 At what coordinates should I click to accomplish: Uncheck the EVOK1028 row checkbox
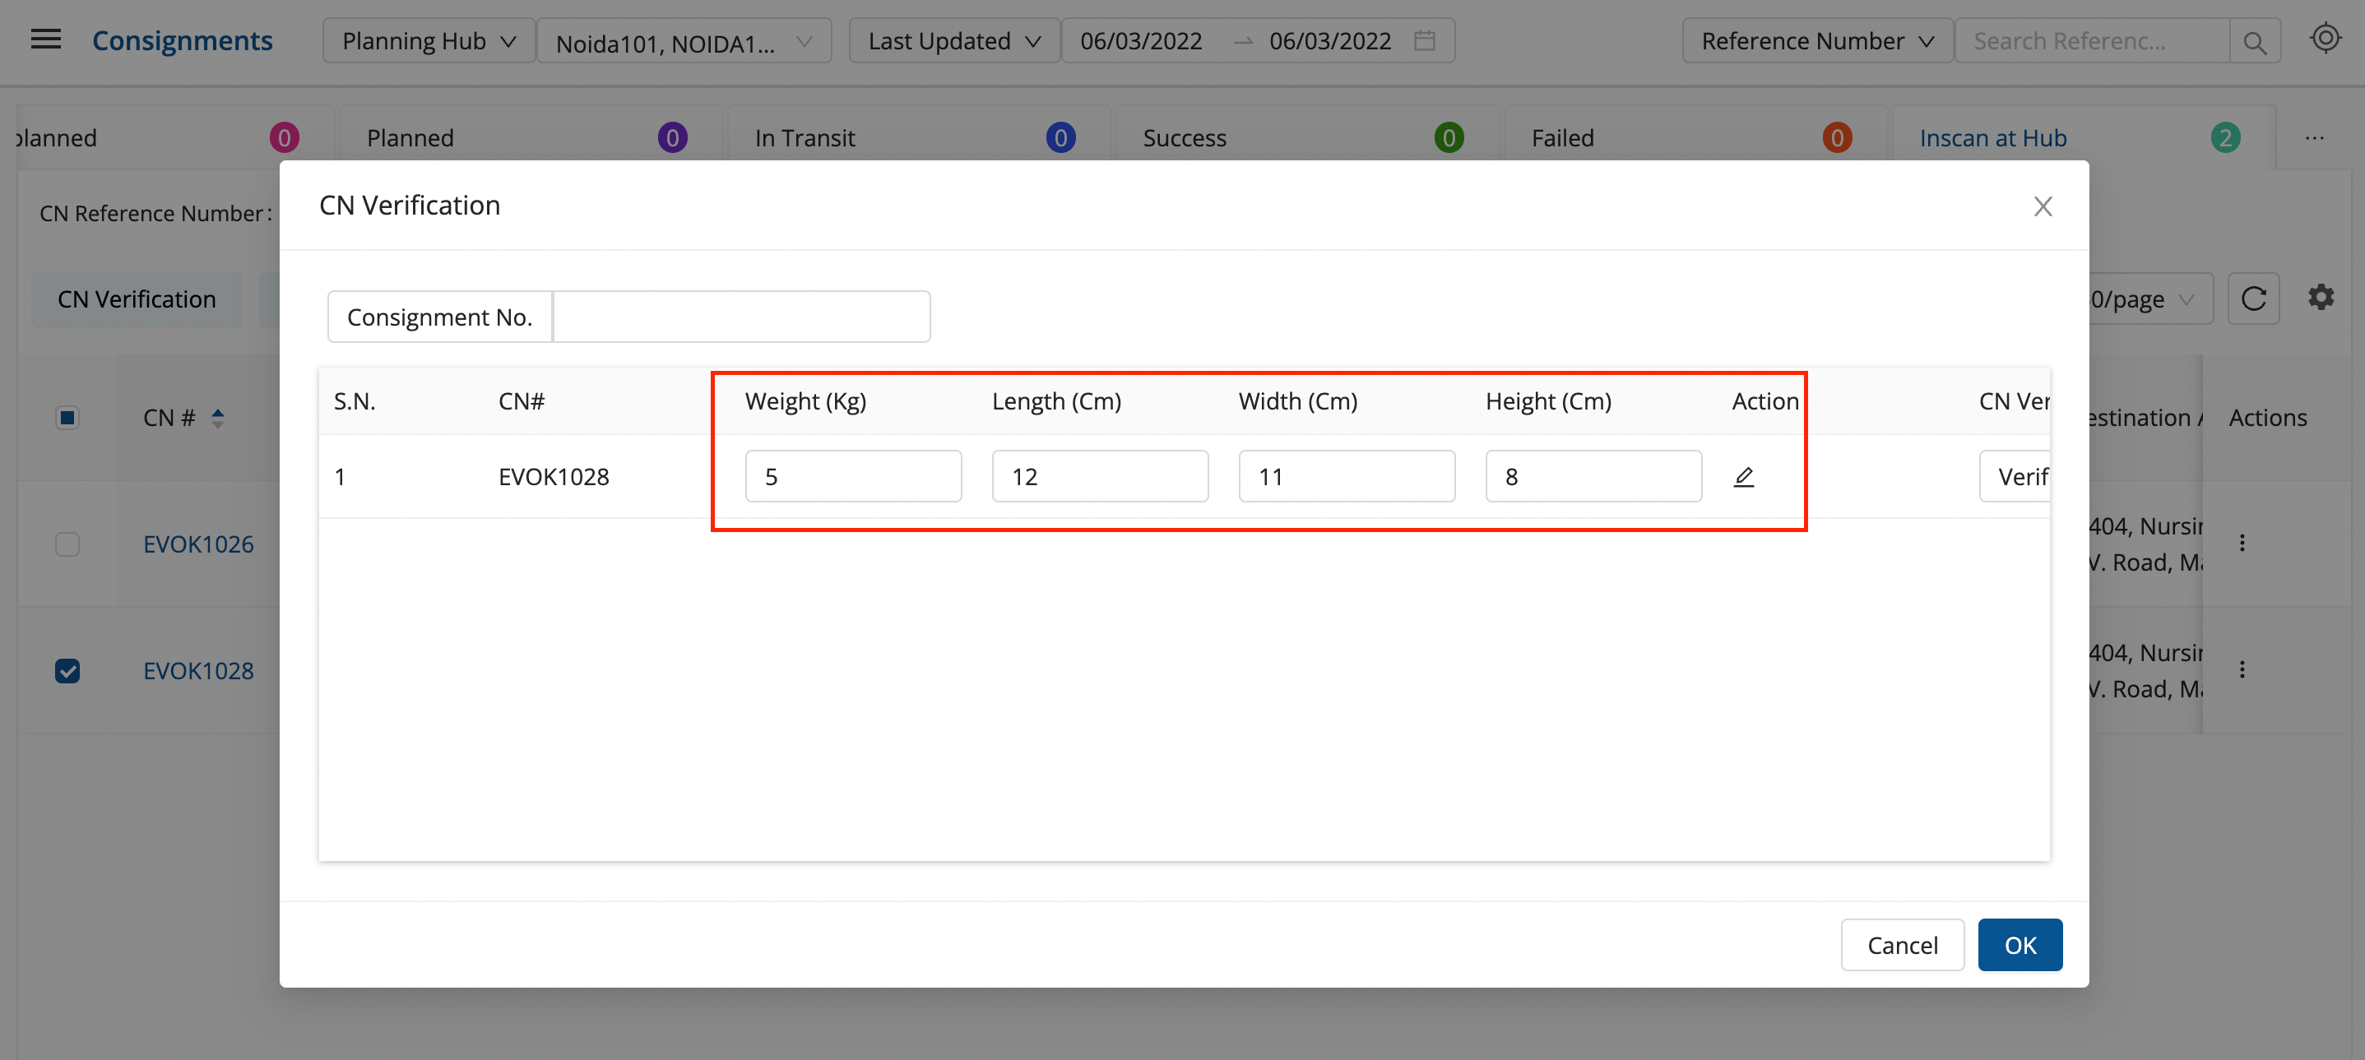67,671
